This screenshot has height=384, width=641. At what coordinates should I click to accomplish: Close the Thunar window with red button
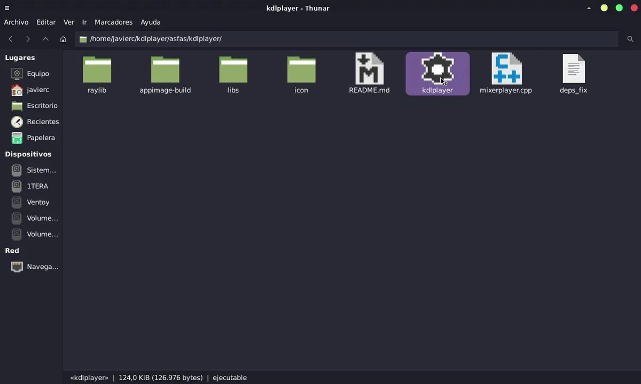click(x=634, y=8)
